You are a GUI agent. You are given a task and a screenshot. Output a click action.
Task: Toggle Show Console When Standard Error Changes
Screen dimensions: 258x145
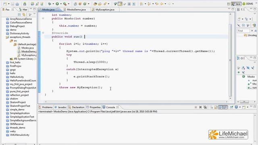click(225, 107)
